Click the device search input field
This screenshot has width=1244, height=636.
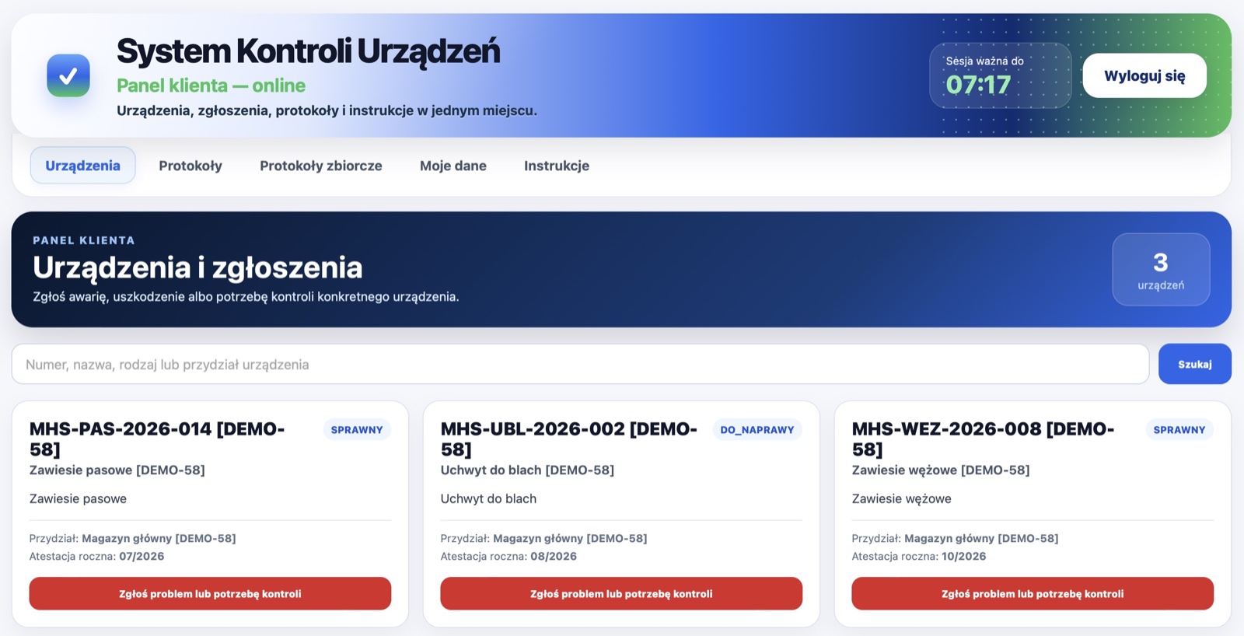click(x=580, y=364)
